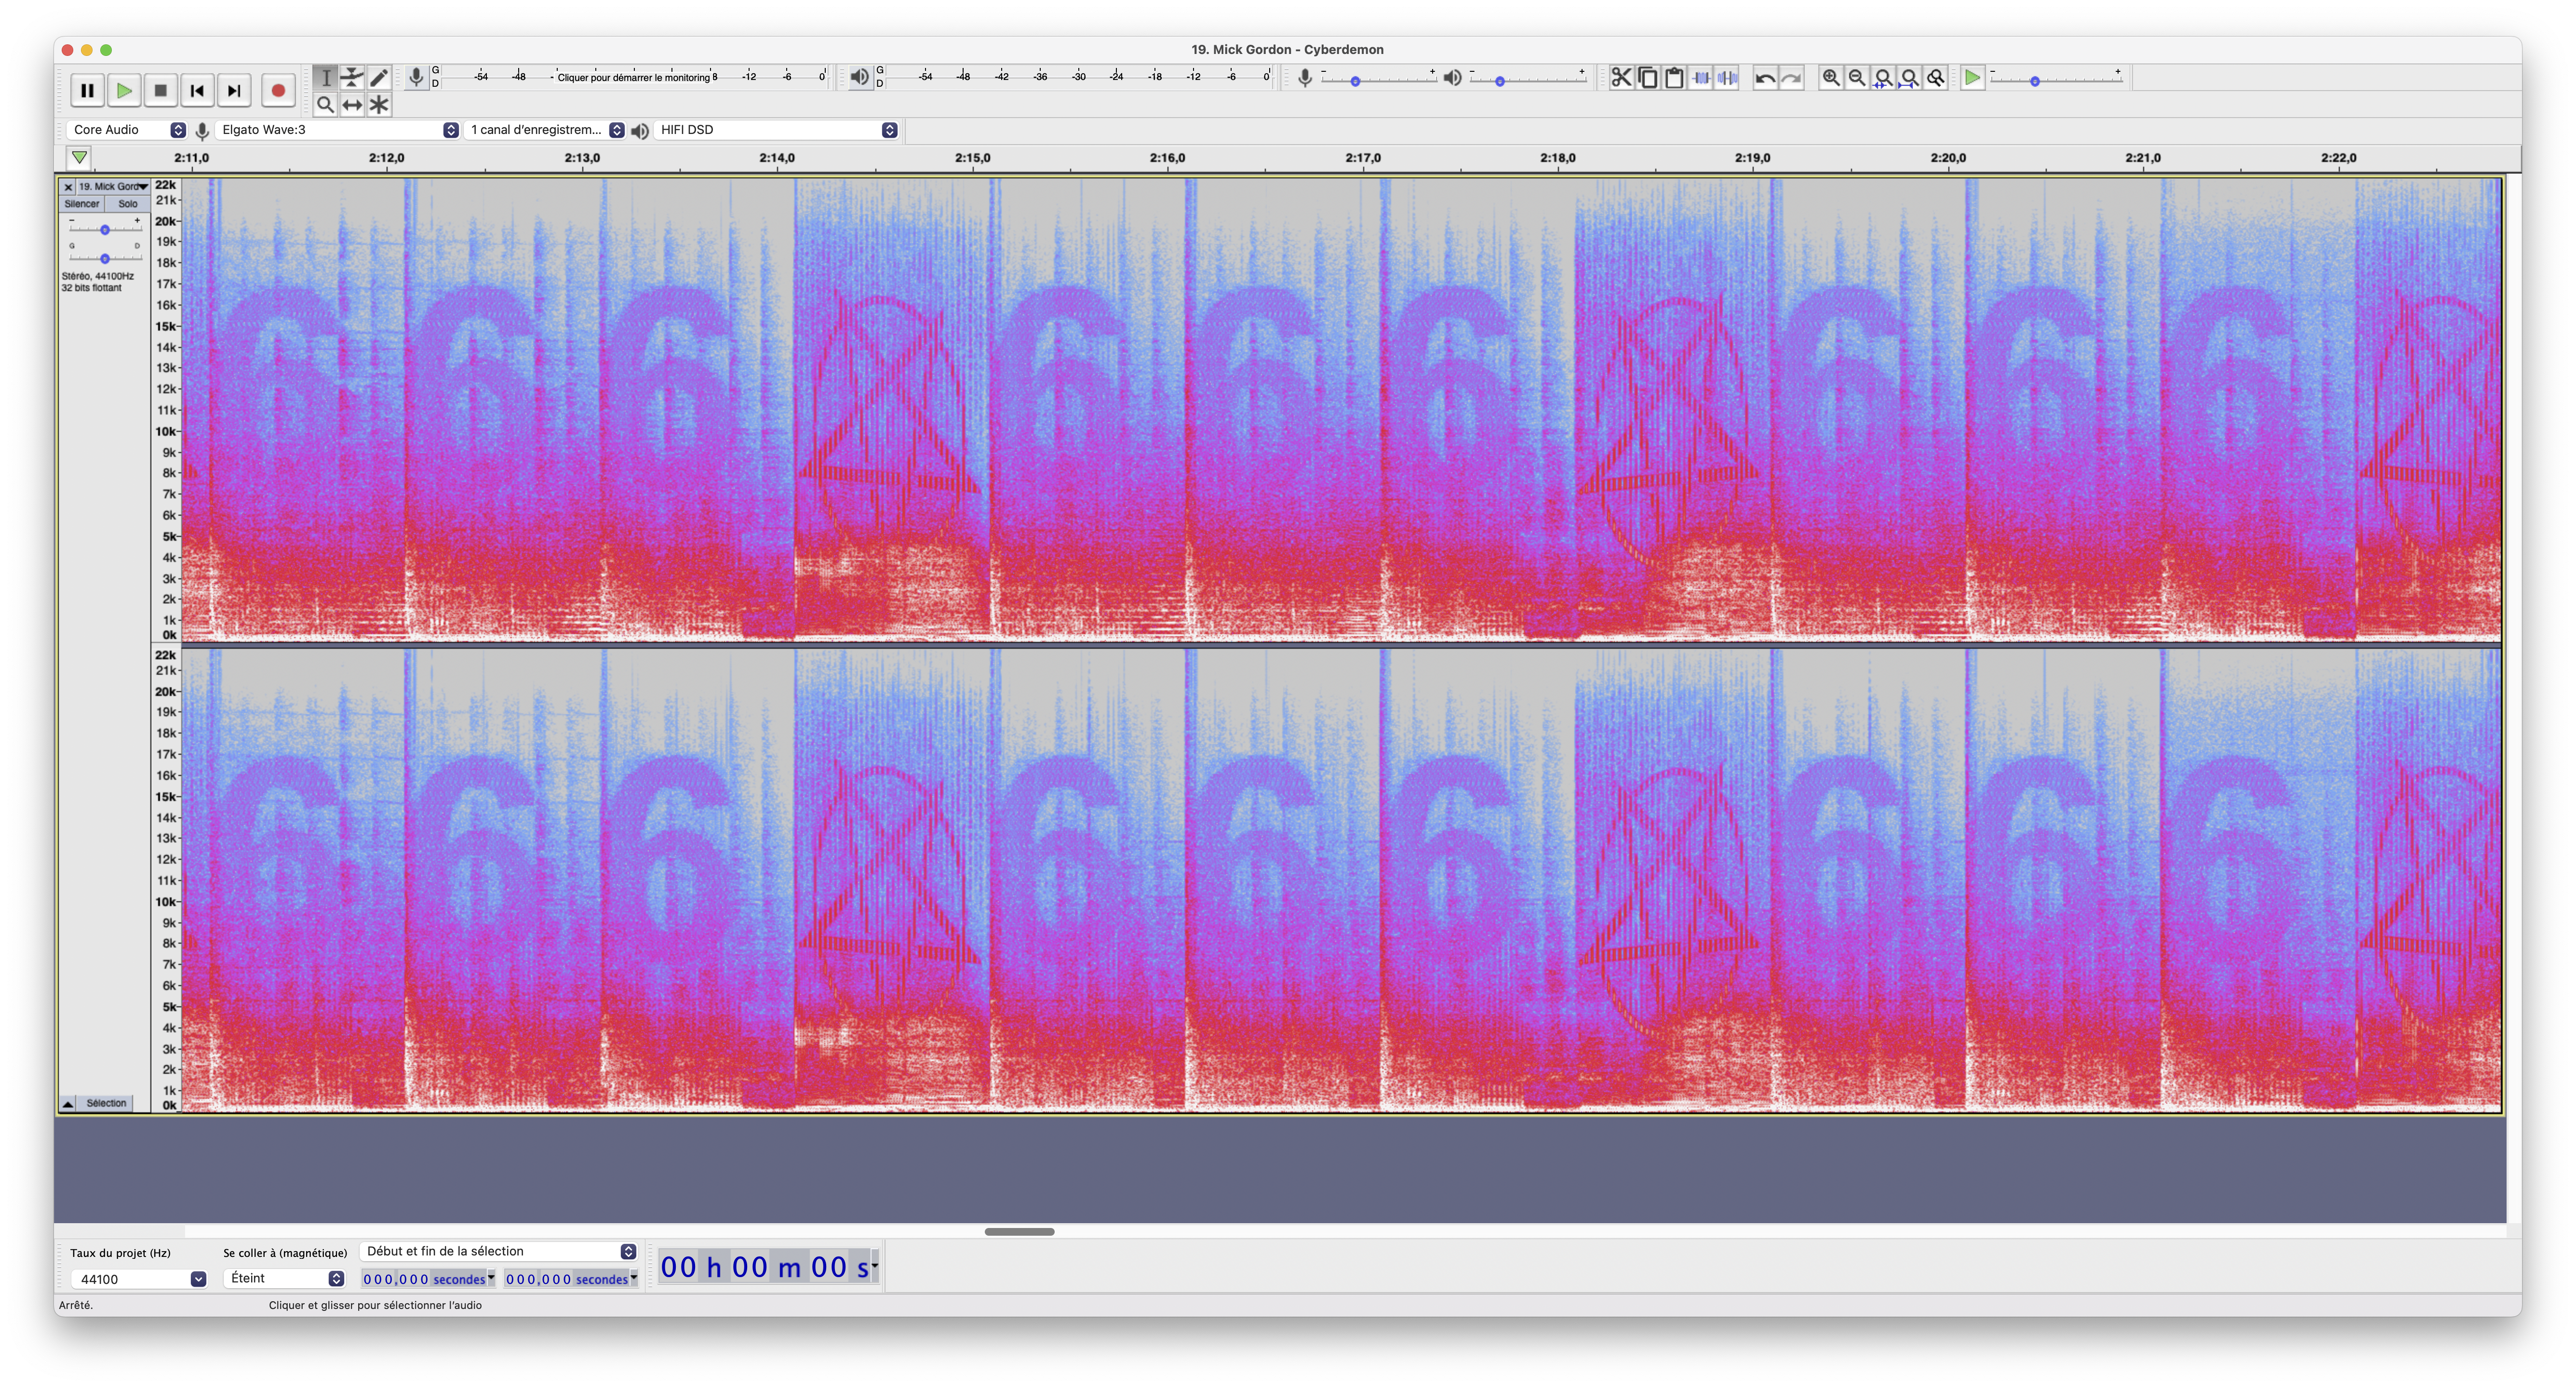
Task: Toggle the Silencer (mute) button
Action: [x=82, y=204]
